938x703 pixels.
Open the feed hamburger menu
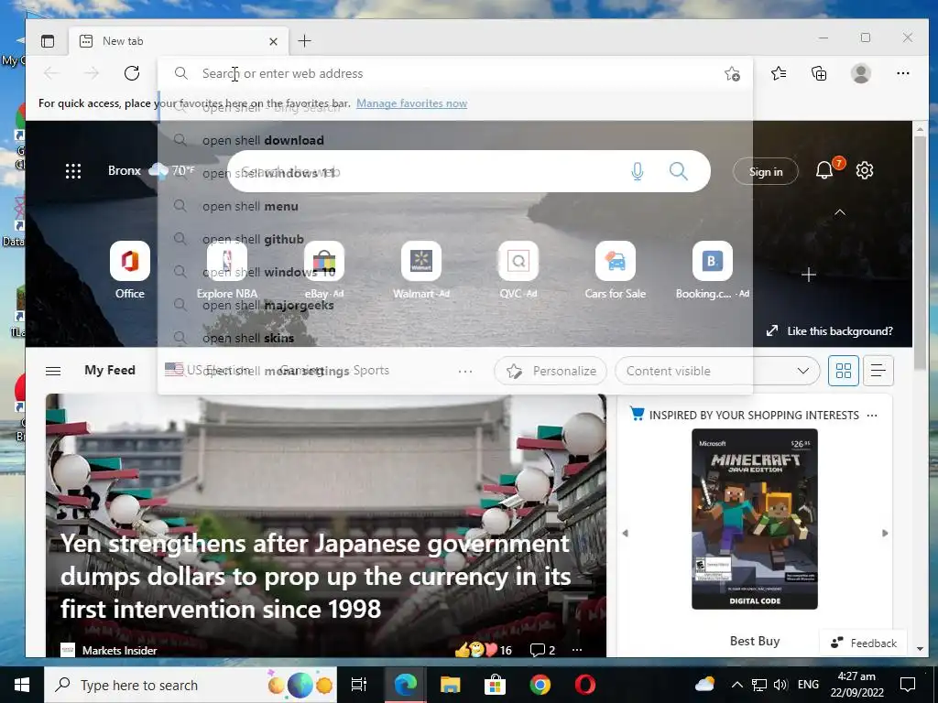(53, 372)
